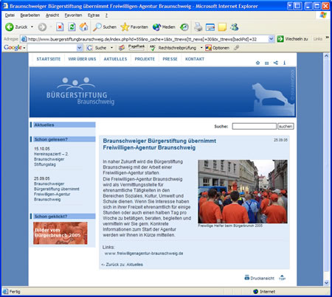Viewport: 332px width, 297px height.
Task: Open the Bearbeiten menu
Action: point(30,15)
